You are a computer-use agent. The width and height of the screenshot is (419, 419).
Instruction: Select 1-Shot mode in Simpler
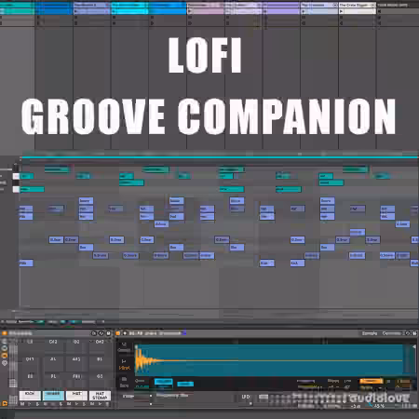pyautogui.click(x=124, y=365)
